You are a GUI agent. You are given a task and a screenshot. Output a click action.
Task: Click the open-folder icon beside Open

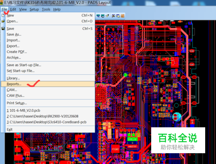[x=3, y=21]
